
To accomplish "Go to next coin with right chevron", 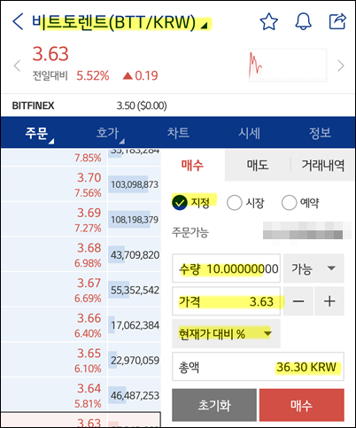I will click(341, 66).
